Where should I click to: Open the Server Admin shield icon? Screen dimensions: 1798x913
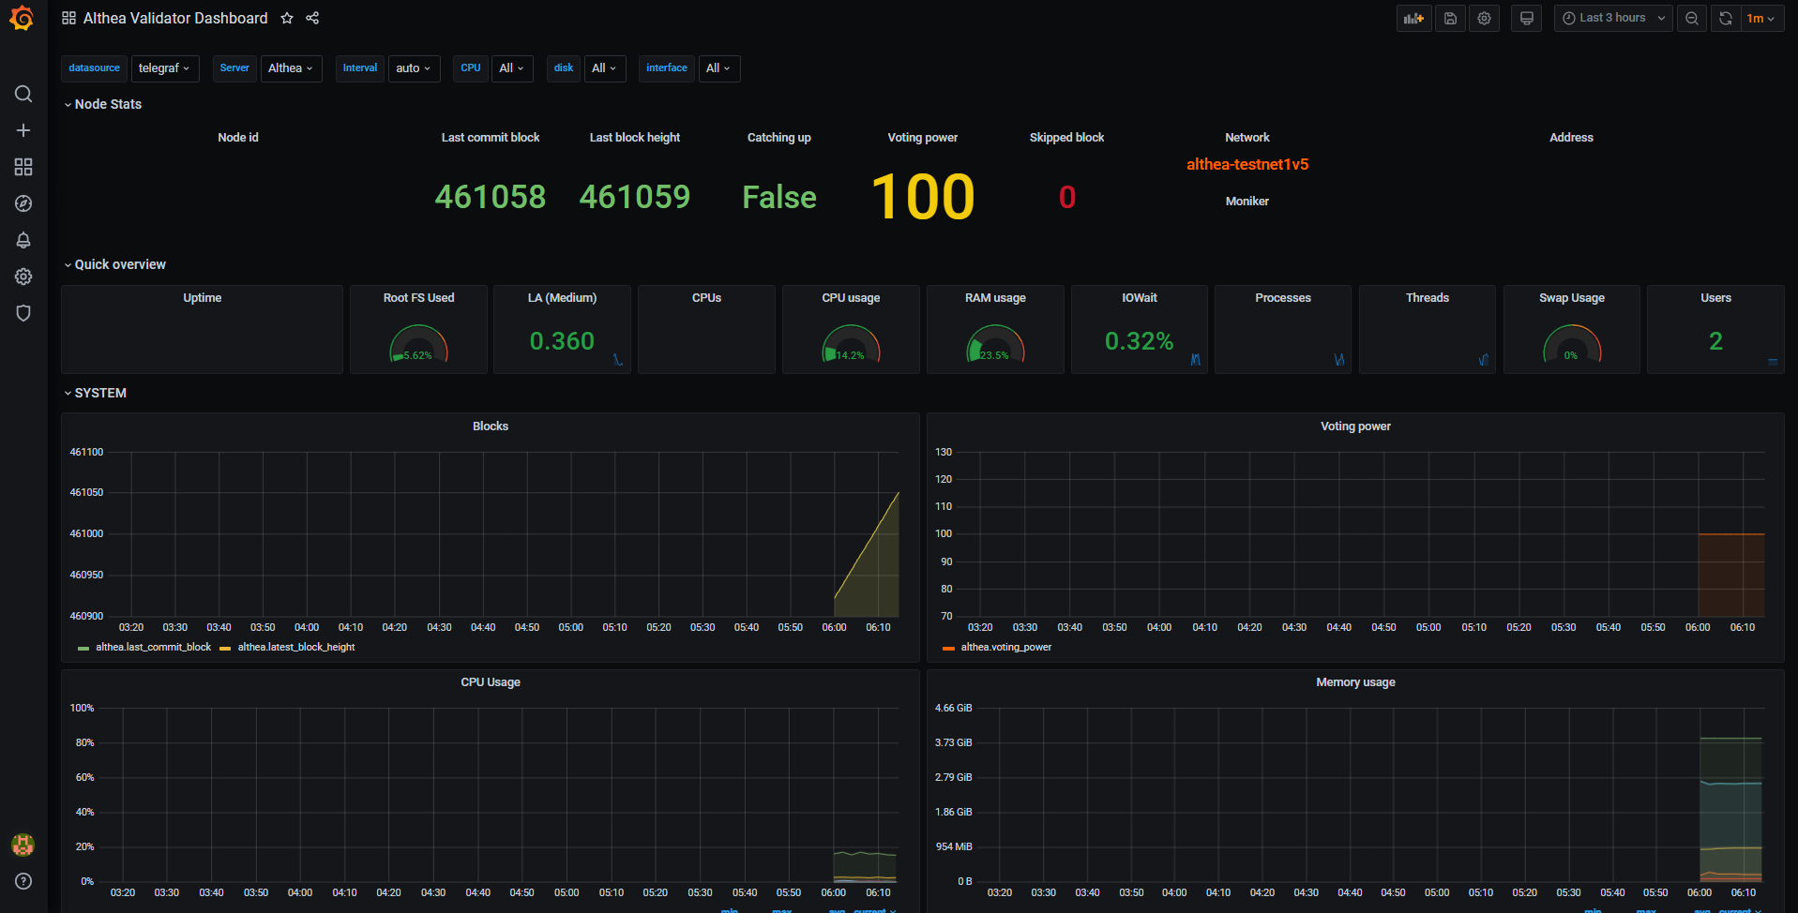pyautogui.click(x=23, y=313)
